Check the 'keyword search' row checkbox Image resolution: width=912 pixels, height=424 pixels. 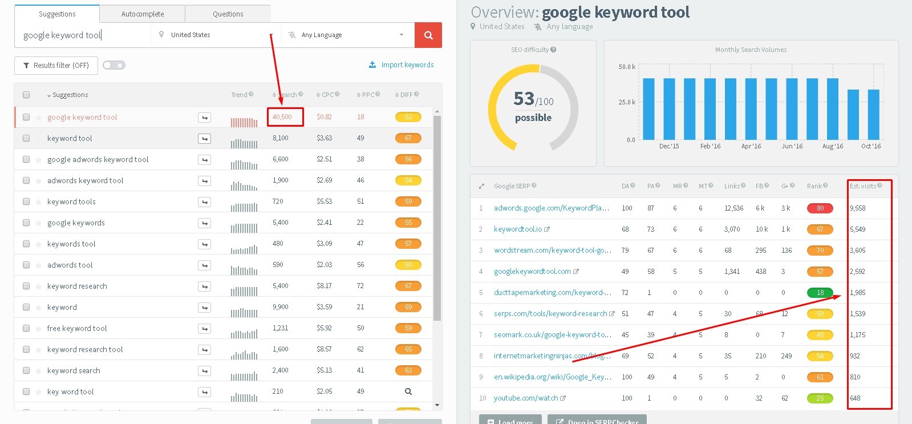(26, 370)
